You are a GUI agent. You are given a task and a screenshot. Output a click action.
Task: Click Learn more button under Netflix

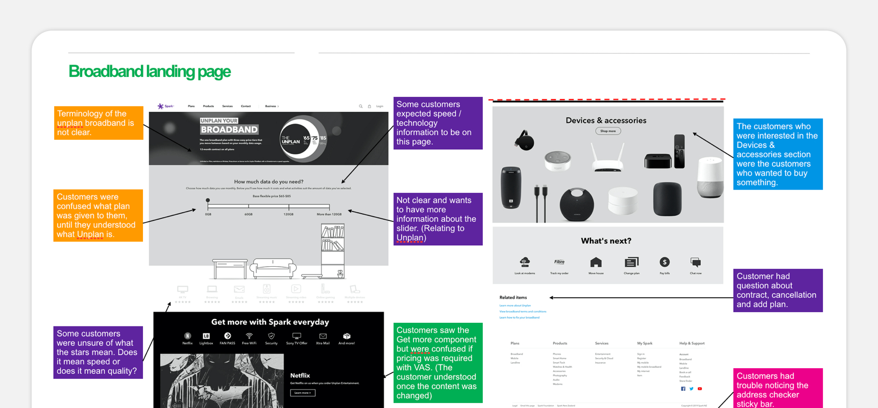[303, 393]
